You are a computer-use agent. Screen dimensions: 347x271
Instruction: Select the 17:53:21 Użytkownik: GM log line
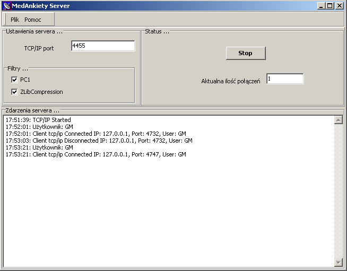click(x=39, y=147)
